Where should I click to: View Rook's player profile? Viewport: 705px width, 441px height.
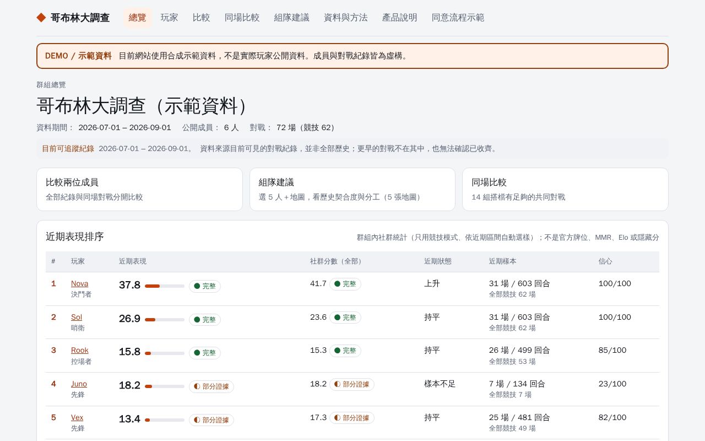coord(80,350)
